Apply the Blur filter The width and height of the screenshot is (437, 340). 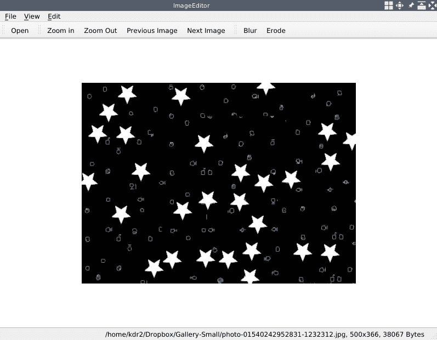(250, 31)
